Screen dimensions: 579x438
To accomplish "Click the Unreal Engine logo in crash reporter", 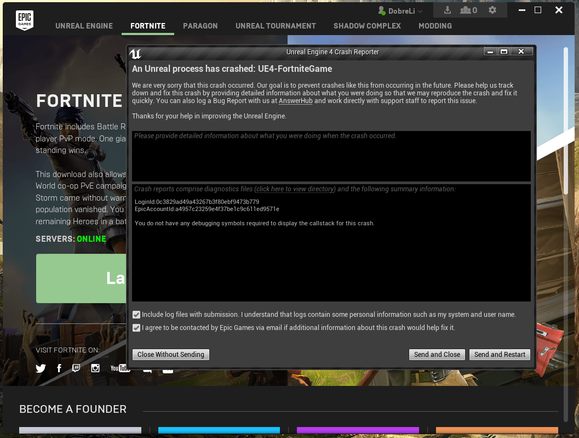I will [135, 54].
